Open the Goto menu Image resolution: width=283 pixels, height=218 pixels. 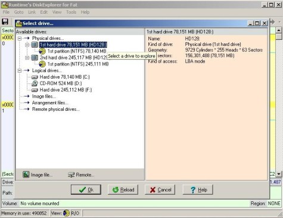tap(18, 12)
